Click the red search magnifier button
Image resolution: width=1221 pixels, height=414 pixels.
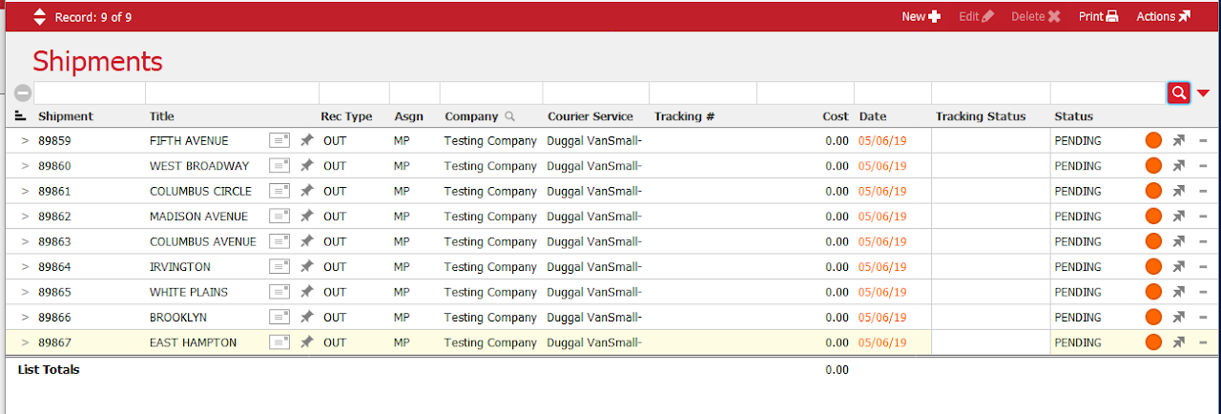pyautogui.click(x=1179, y=93)
